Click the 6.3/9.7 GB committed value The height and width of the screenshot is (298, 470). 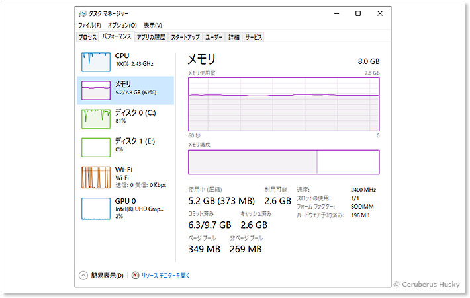point(210,225)
